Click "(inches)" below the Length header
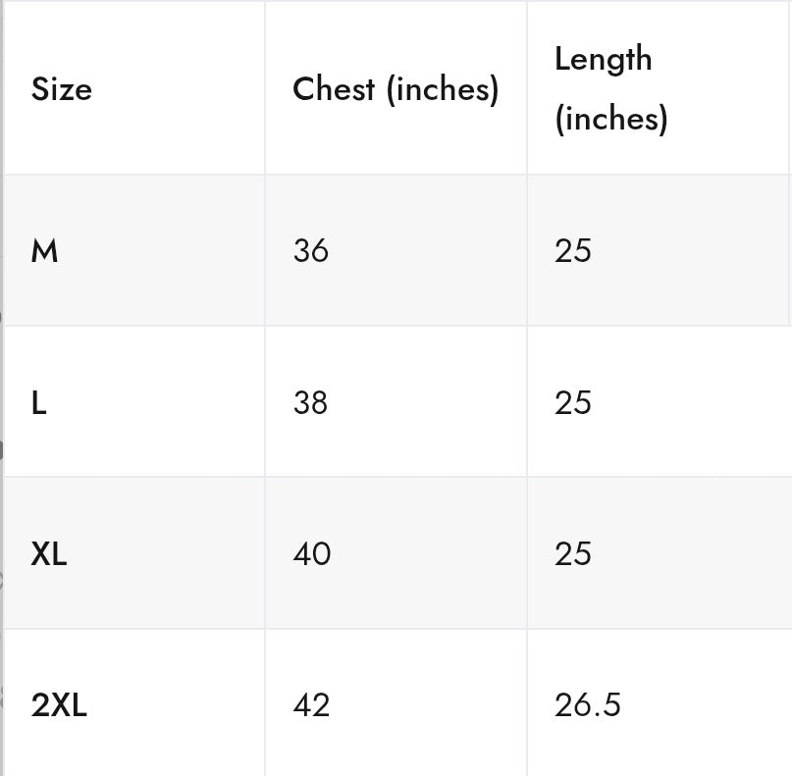 (610, 119)
